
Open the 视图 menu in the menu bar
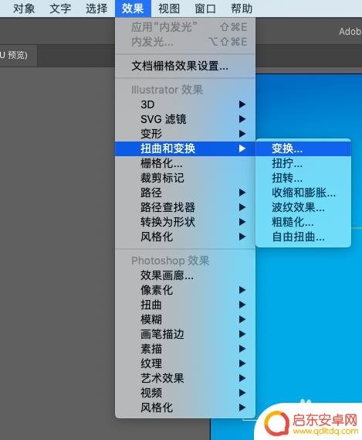pyautogui.click(x=169, y=9)
